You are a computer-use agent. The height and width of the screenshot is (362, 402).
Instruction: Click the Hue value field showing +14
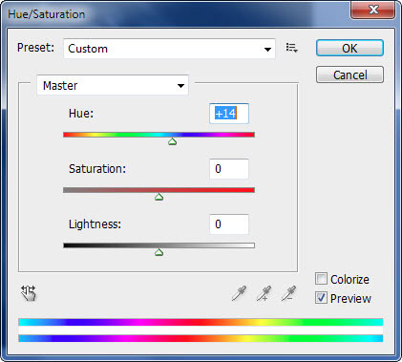(229, 114)
